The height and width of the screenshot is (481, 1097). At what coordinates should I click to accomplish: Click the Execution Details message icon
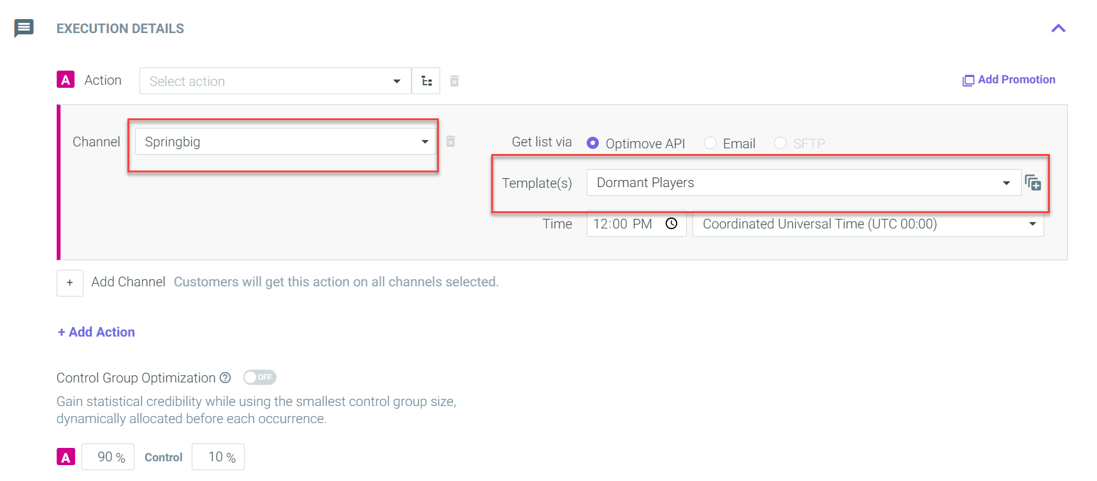point(24,28)
